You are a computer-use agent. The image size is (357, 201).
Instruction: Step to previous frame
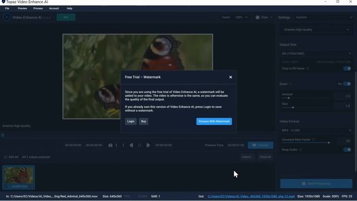point(132,145)
